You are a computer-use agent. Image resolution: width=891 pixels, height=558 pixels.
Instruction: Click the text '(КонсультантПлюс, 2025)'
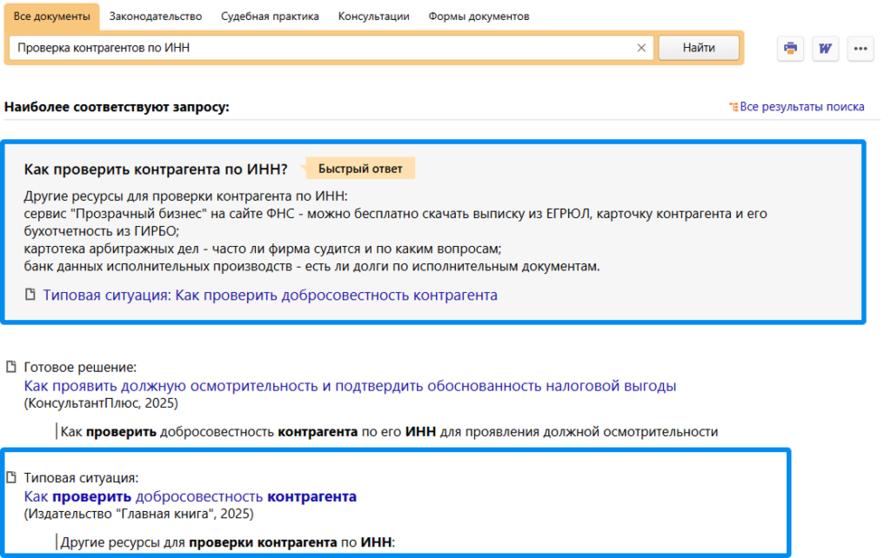pos(101,403)
